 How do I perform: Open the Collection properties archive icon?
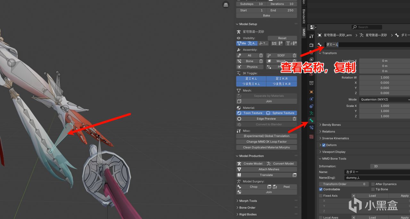[x=311, y=83]
